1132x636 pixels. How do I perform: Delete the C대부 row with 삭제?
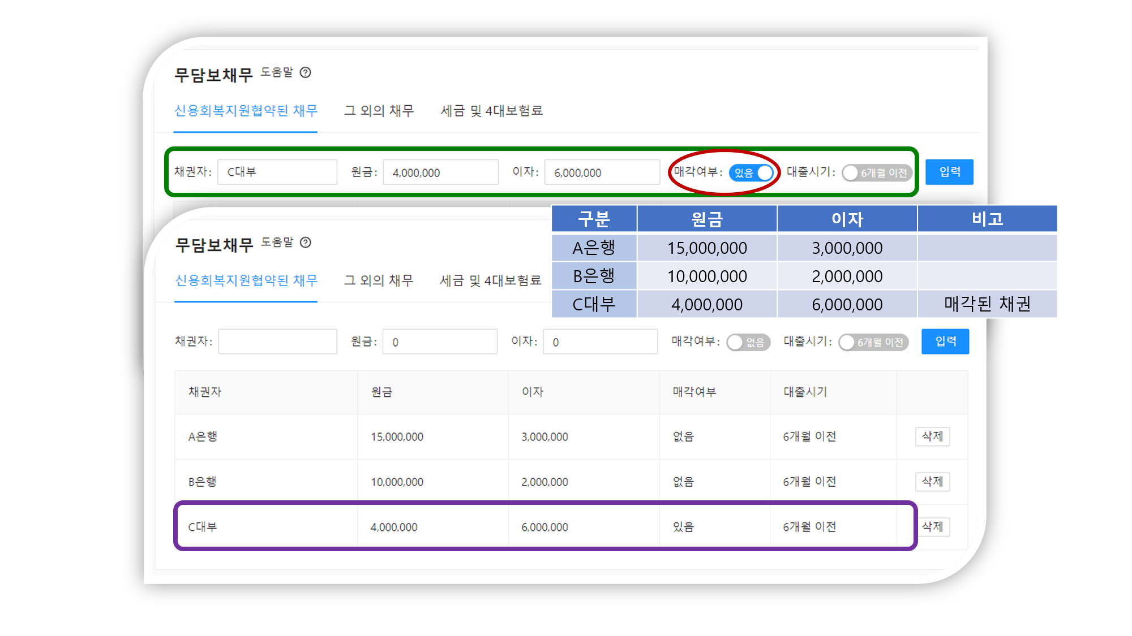pyautogui.click(x=932, y=527)
